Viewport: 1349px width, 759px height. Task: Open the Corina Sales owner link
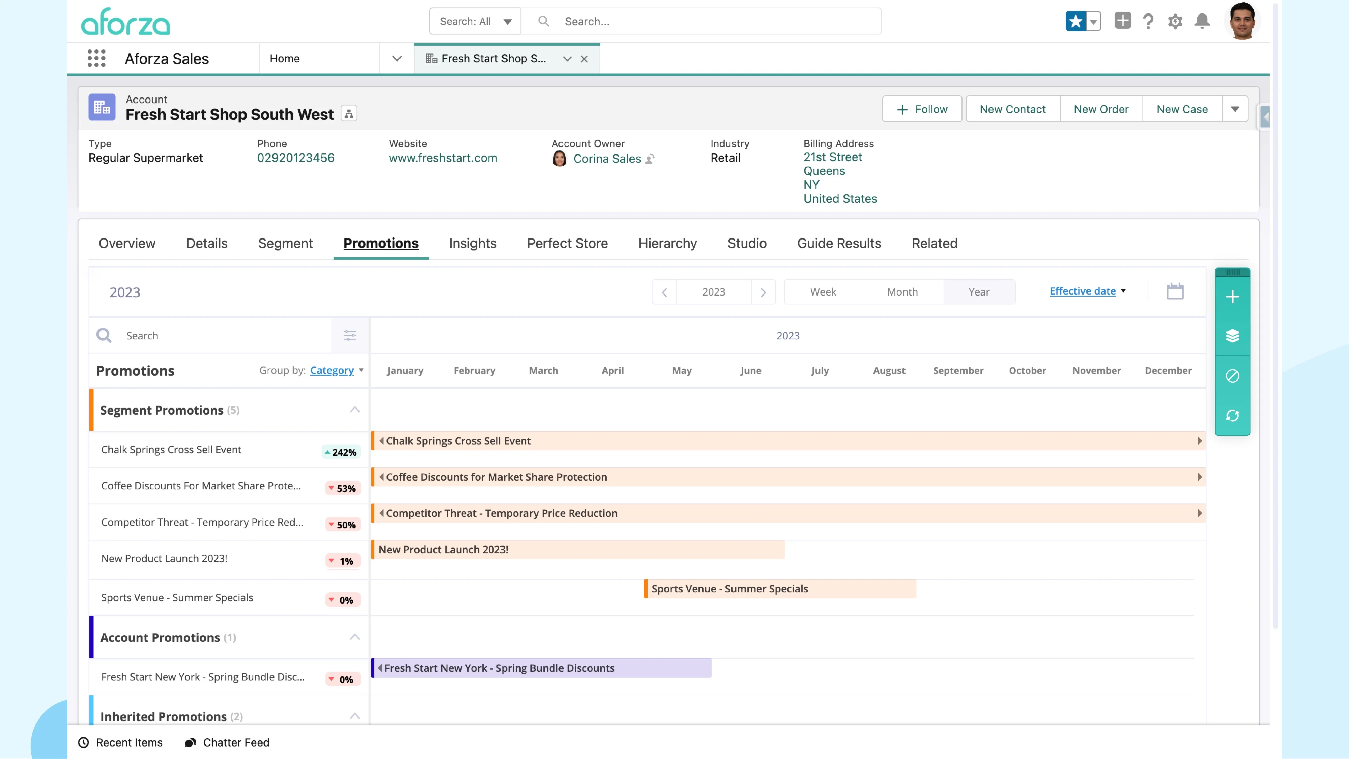click(x=607, y=159)
